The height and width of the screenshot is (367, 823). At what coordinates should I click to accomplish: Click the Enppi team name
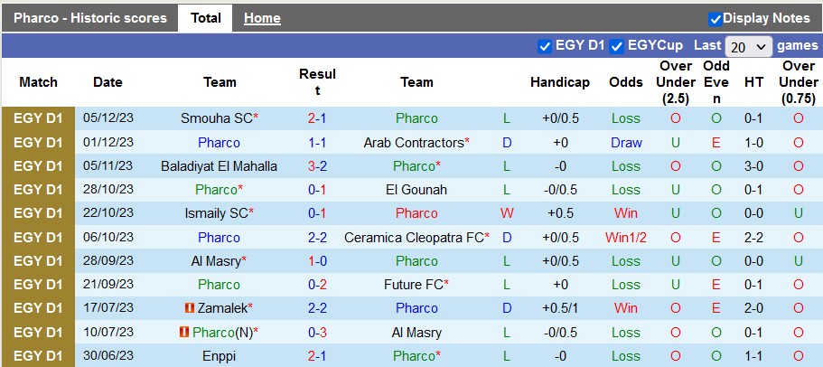pyautogui.click(x=220, y=356)
